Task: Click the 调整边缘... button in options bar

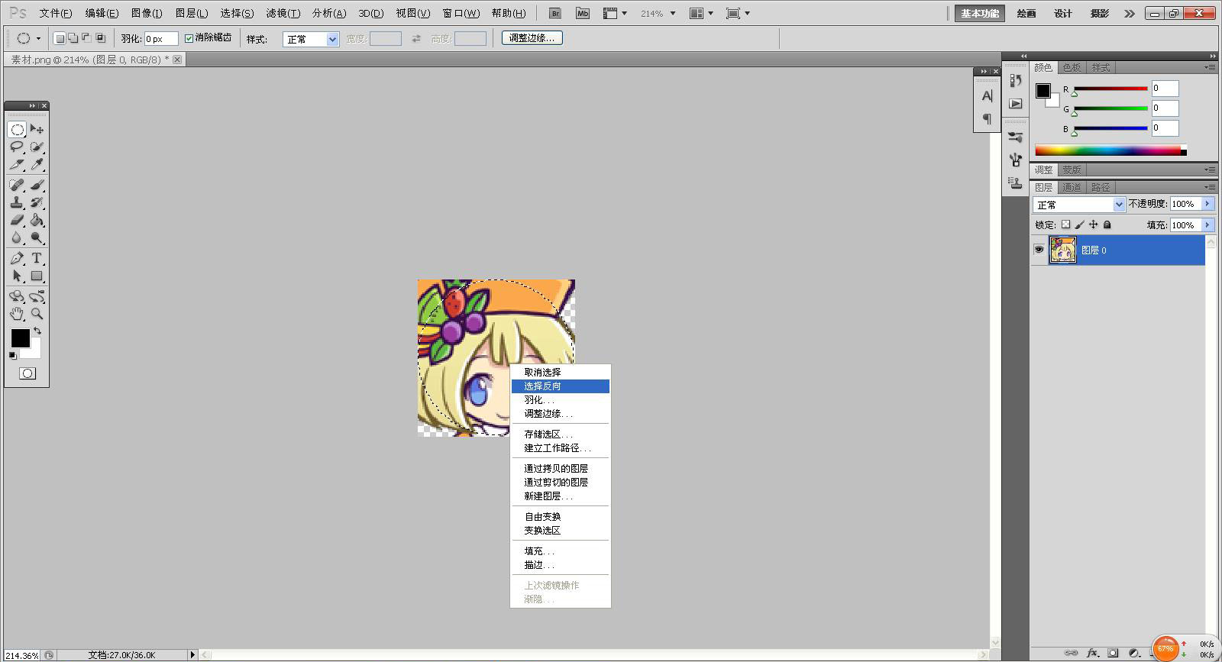Action: point(532,38)
